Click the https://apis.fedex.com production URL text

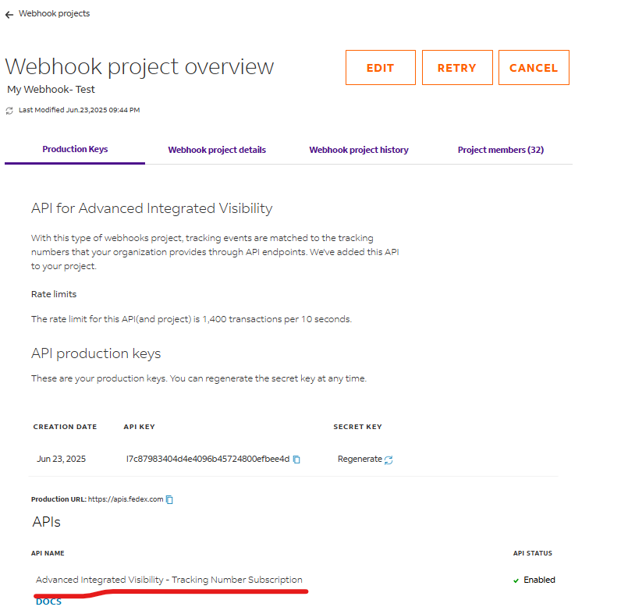pos(126,499)
